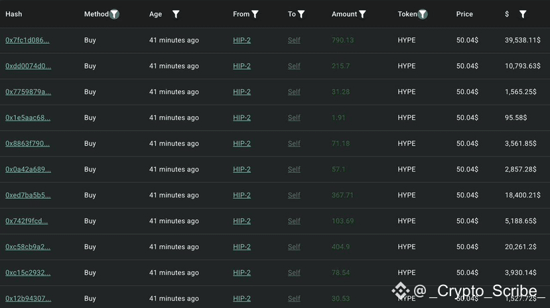Open the Method column filter icon
The width and height of the screenshot is (550, 308).
[114, 14]
